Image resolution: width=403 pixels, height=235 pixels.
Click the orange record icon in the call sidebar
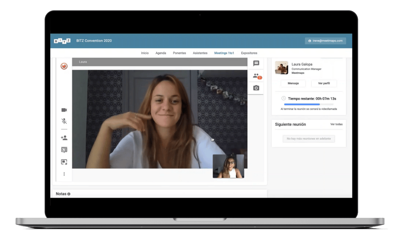64,66
